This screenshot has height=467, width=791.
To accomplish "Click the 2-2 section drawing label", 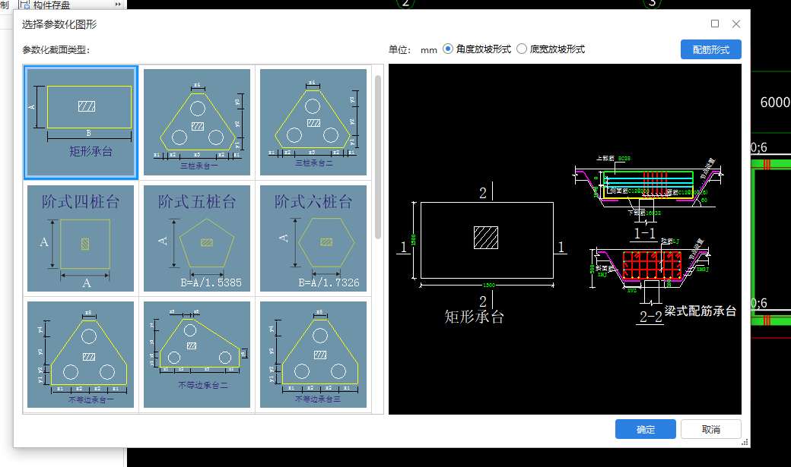I will click(x=650, y=317).
